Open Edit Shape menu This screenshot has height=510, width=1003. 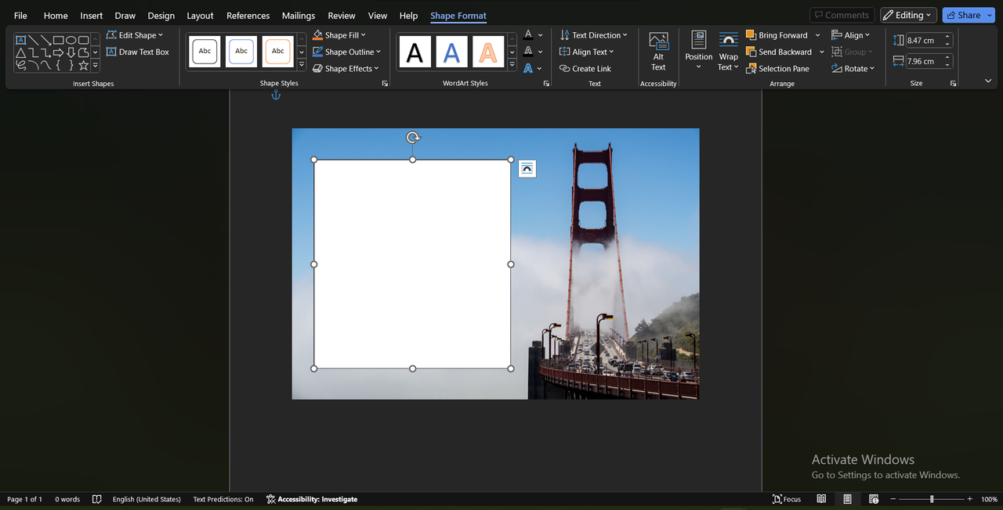coord(134,35)
